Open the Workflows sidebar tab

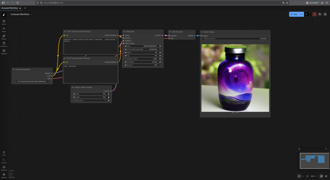click(4, 44)
